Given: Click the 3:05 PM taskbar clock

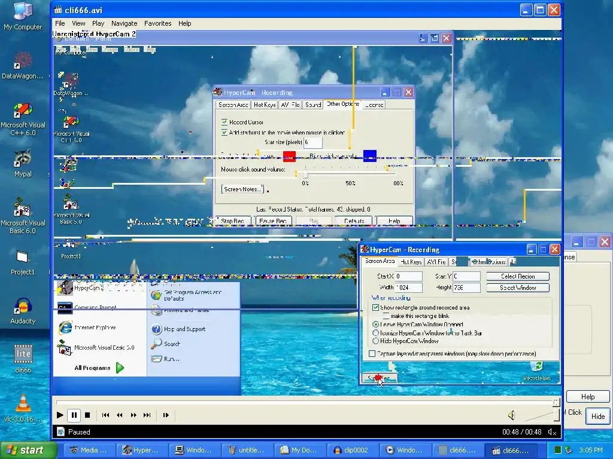Looking at the screenshot, I should pos(590,450).
